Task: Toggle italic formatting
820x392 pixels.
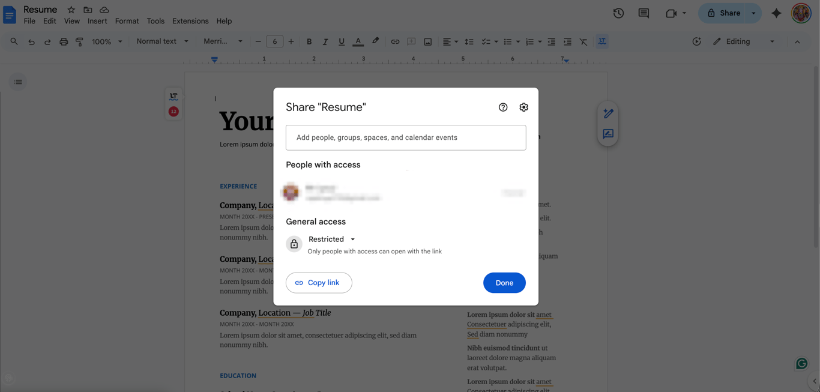Action: [325, 41]
